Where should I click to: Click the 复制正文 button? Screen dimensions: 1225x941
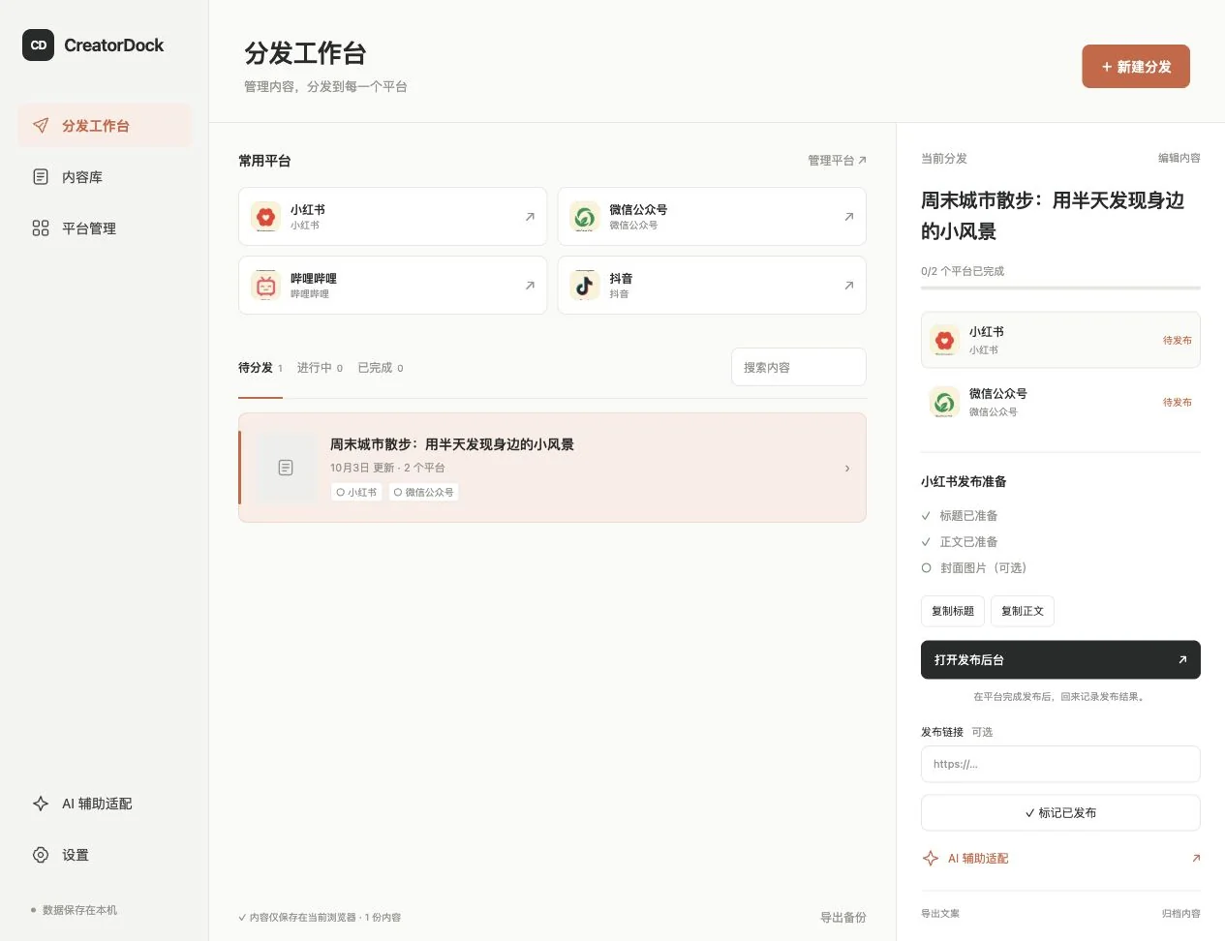click(x=1023, y=612)
